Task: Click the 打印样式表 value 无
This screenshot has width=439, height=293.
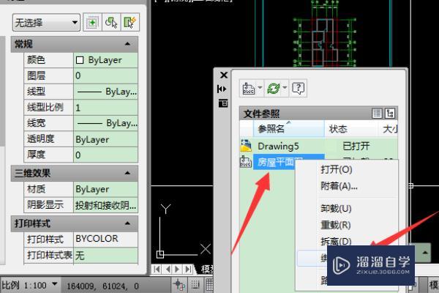Action: pos(106,255)
